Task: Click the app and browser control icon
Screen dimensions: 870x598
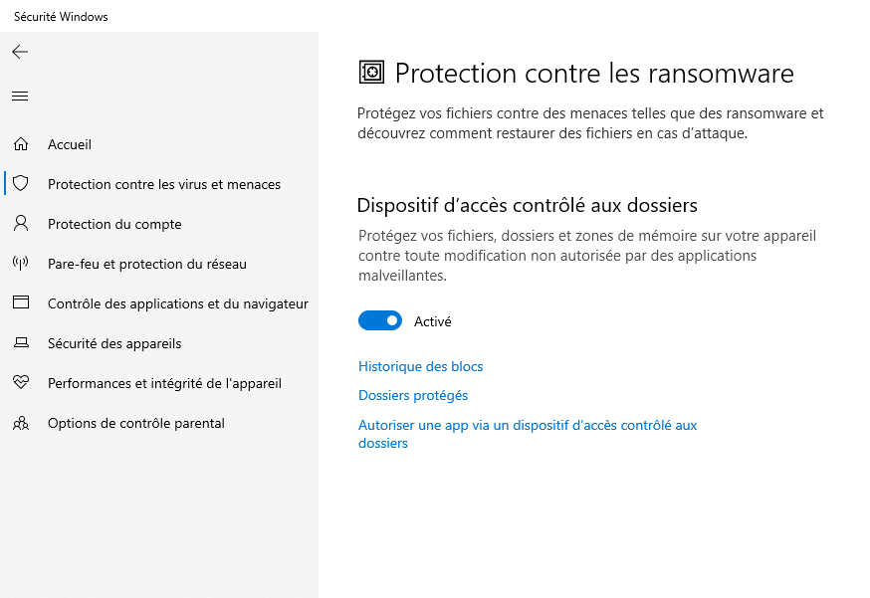Action: pos(21,303)
